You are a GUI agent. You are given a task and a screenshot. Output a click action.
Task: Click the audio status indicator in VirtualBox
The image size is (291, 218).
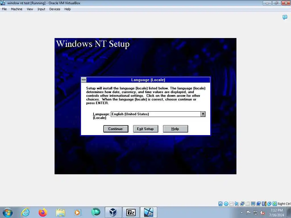[237, 204]
